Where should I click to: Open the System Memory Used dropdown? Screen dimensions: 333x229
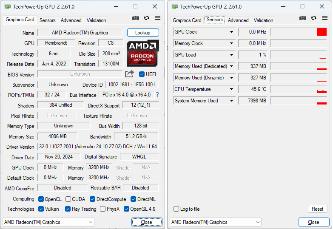(x=231, y=101)
